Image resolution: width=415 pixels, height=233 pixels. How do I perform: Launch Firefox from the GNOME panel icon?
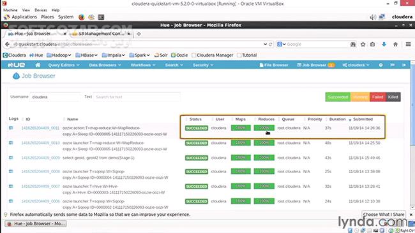point(82,17)
